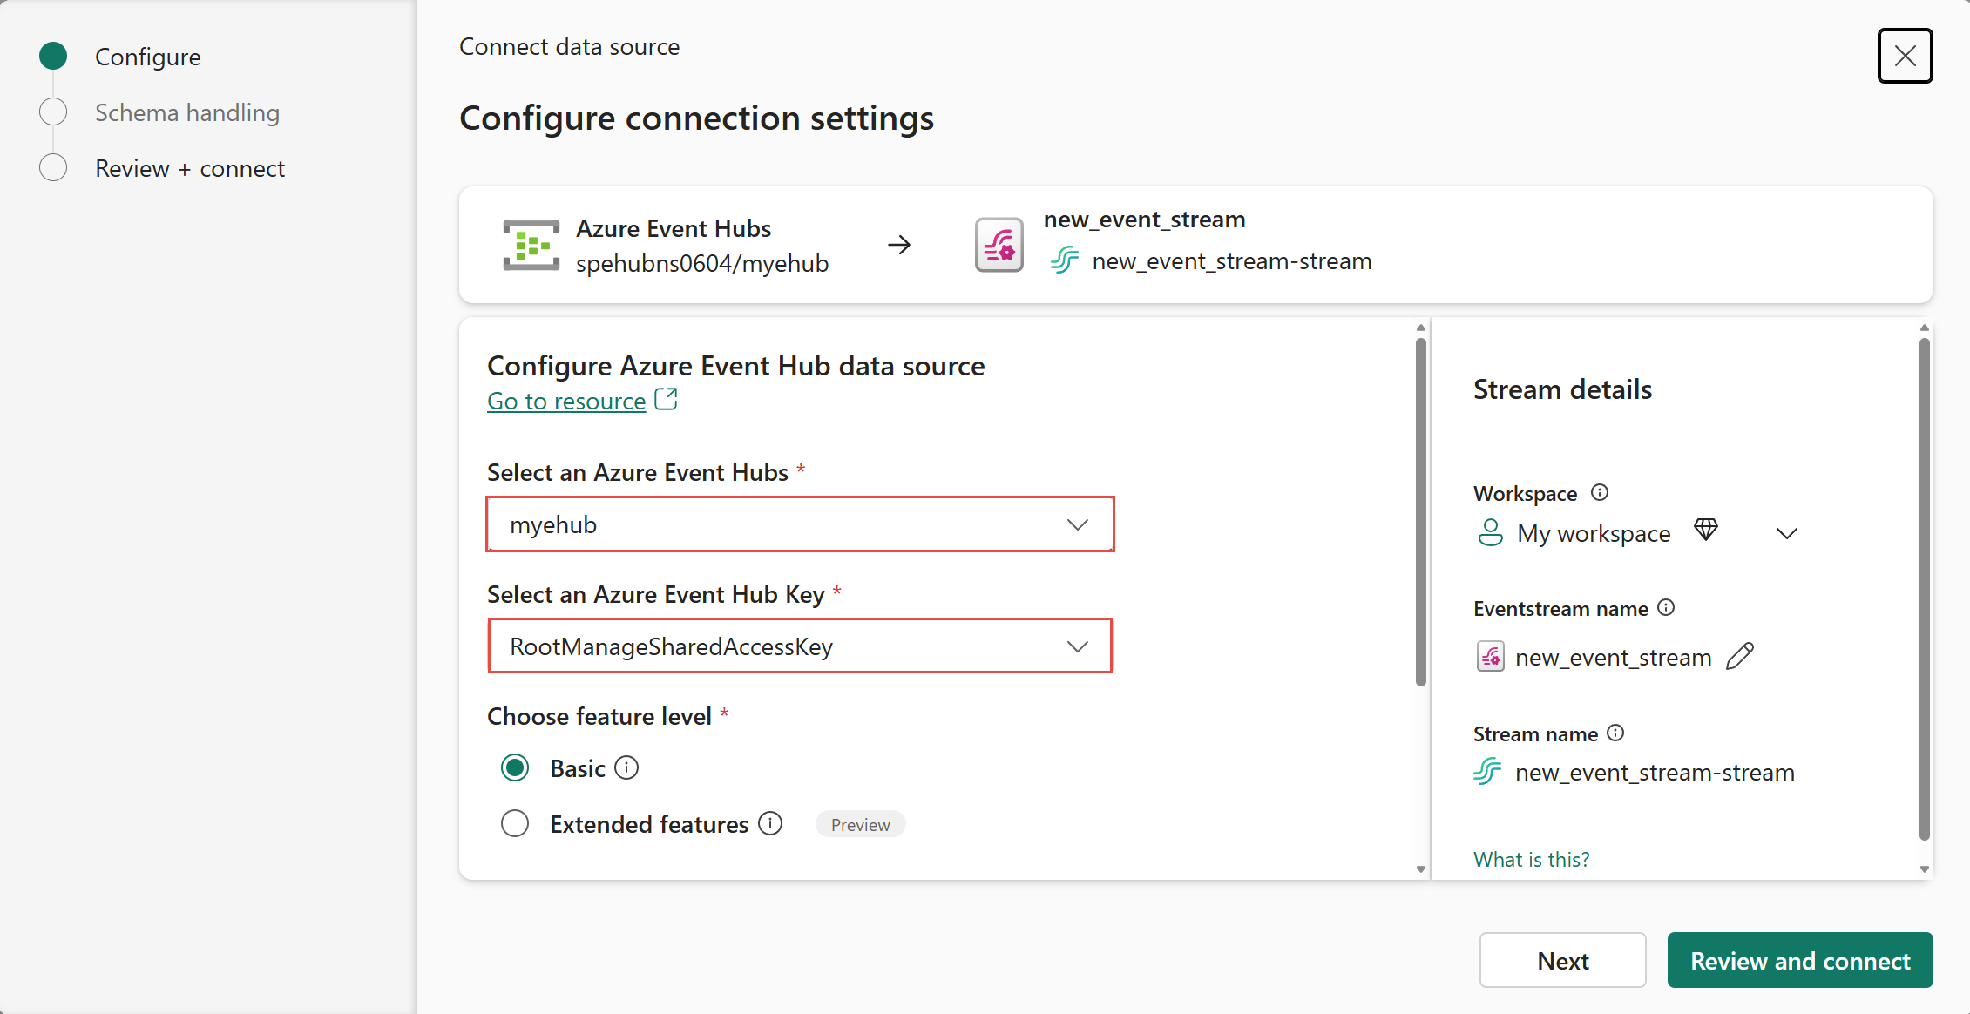Click the Azure Event Hubs source icon
Image resolution: width=1970 pixels, height=1014 pixels.
[531, 245]
